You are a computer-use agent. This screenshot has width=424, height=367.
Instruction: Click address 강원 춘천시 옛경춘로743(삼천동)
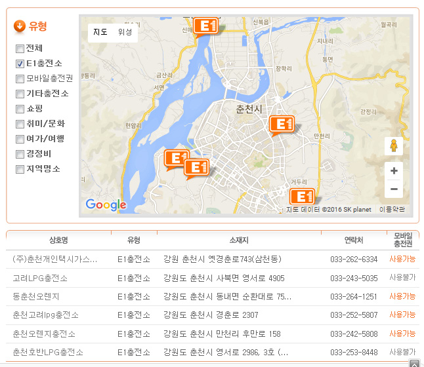click(223, 260)
